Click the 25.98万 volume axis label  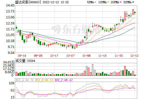click(9, 66)
